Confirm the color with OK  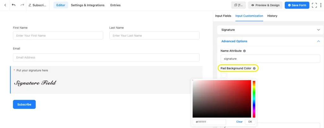click(x=250, y=122)
